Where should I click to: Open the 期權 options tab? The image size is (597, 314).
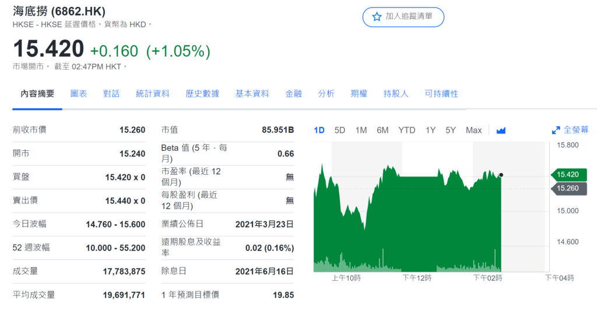pyautogui.click(x=359, y=94)
